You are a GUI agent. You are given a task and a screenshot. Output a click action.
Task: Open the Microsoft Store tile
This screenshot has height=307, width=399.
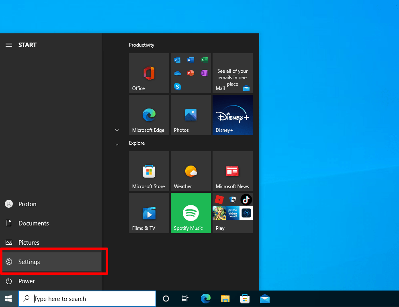pos(149,171)
